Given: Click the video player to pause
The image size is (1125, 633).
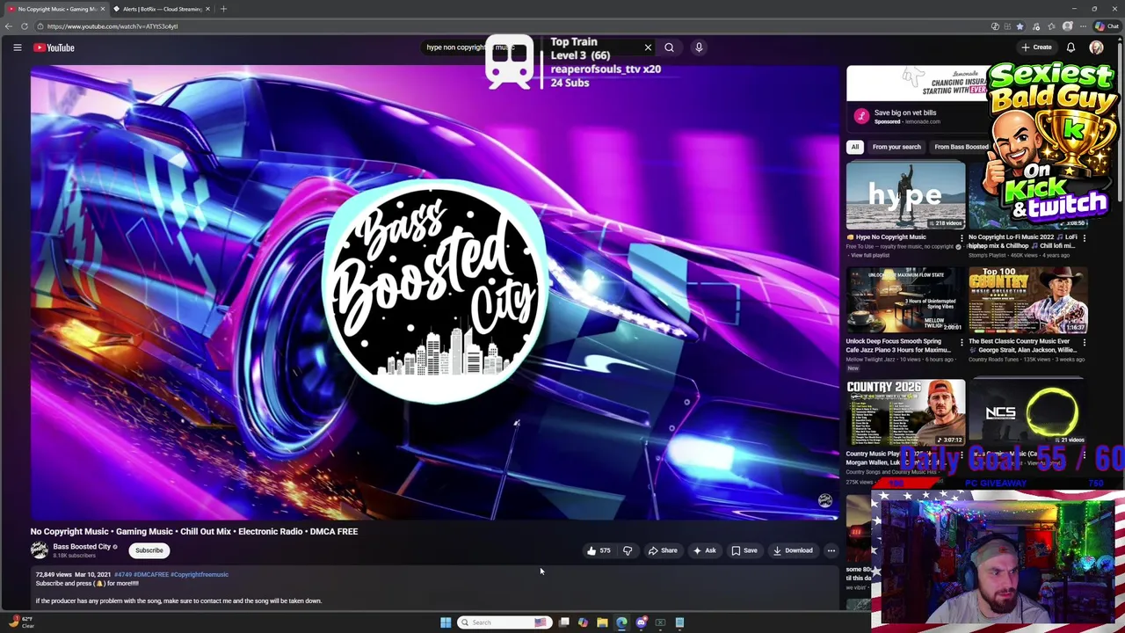Looking at the screenshot, I should pos(435,293).
